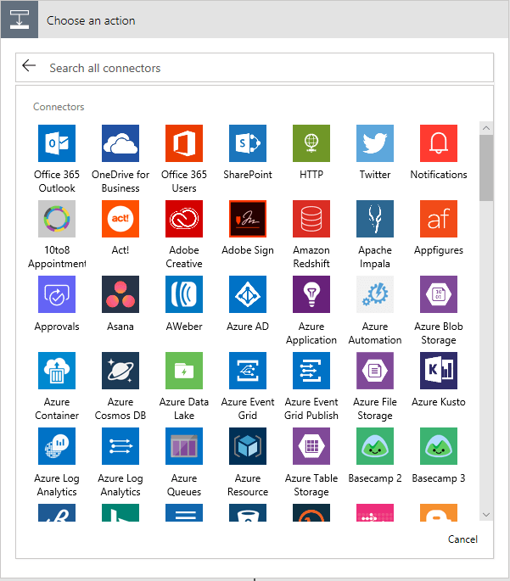Choose the Azure Queues connector
Screen dimensions: 510x581
point(184,446)
